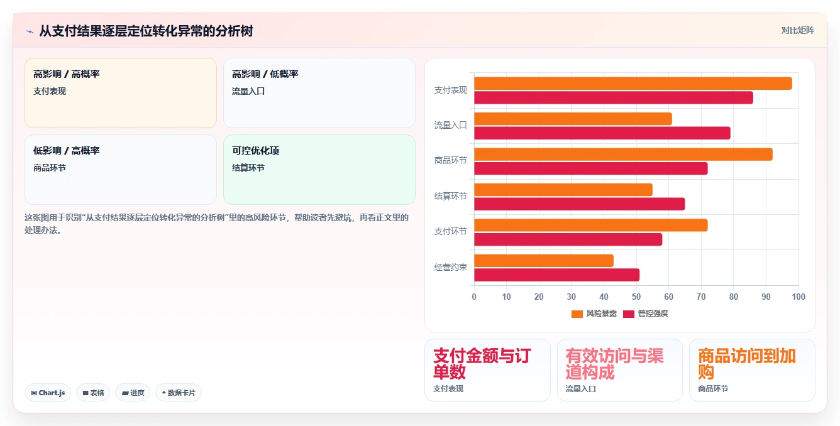Click the red bar for 结算环节

click(580, 204)
